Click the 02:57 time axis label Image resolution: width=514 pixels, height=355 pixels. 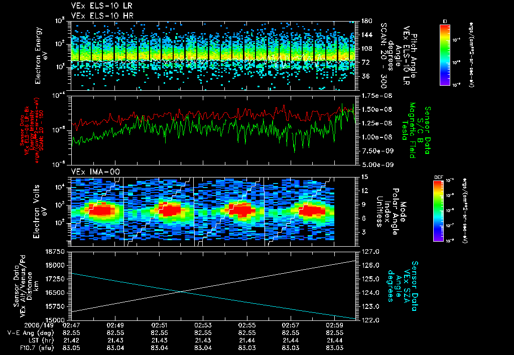pos(291,326)
